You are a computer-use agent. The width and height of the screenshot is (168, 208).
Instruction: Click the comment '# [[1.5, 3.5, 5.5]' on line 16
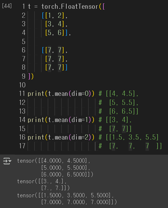tap(129, 137)
